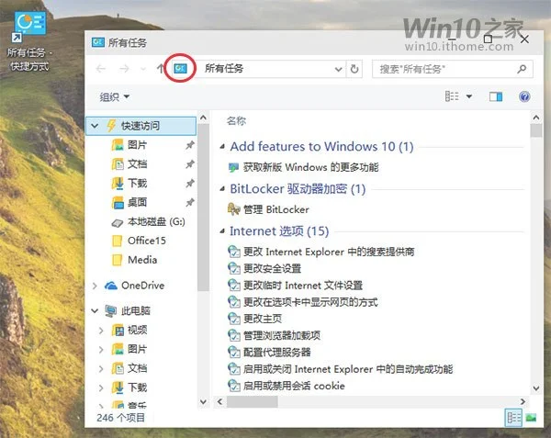Click the 名称 column header
The height and width of the screenshot is (438, 551).
tap(236, 121)
